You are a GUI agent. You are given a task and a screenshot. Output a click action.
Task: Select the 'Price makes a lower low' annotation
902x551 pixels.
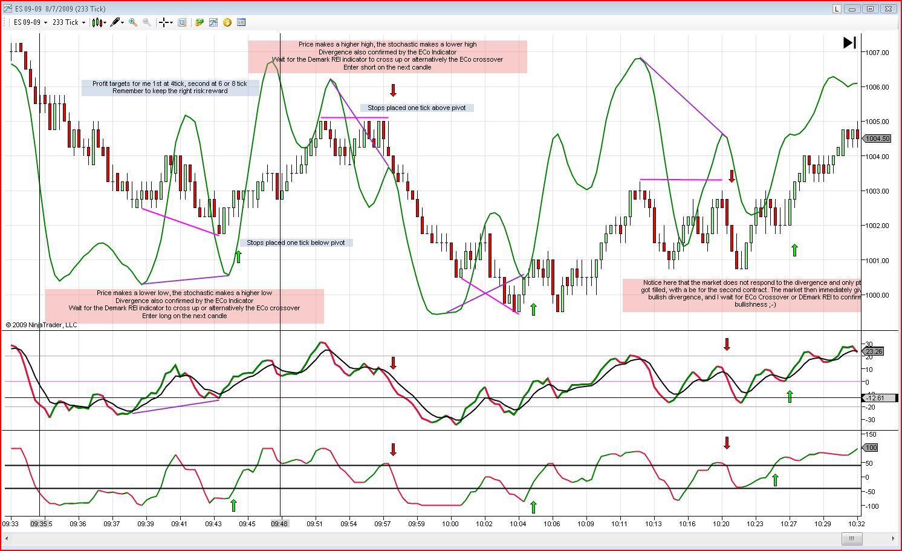(184, 305)
